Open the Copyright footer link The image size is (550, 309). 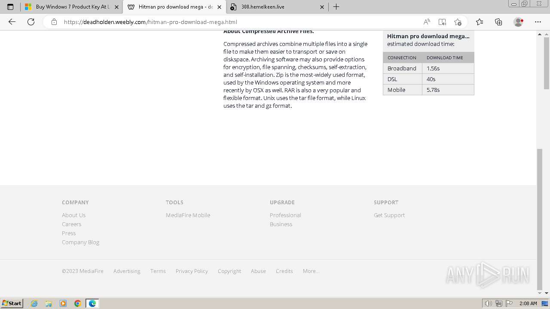tap(229, 271)
